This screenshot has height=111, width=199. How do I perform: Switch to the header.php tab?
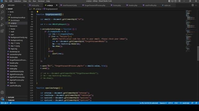tap(133, 5)
